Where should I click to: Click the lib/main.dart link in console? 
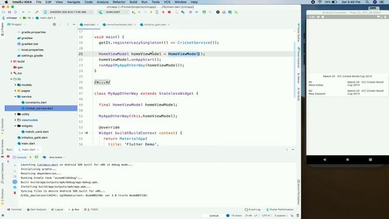tap(47, 165)
